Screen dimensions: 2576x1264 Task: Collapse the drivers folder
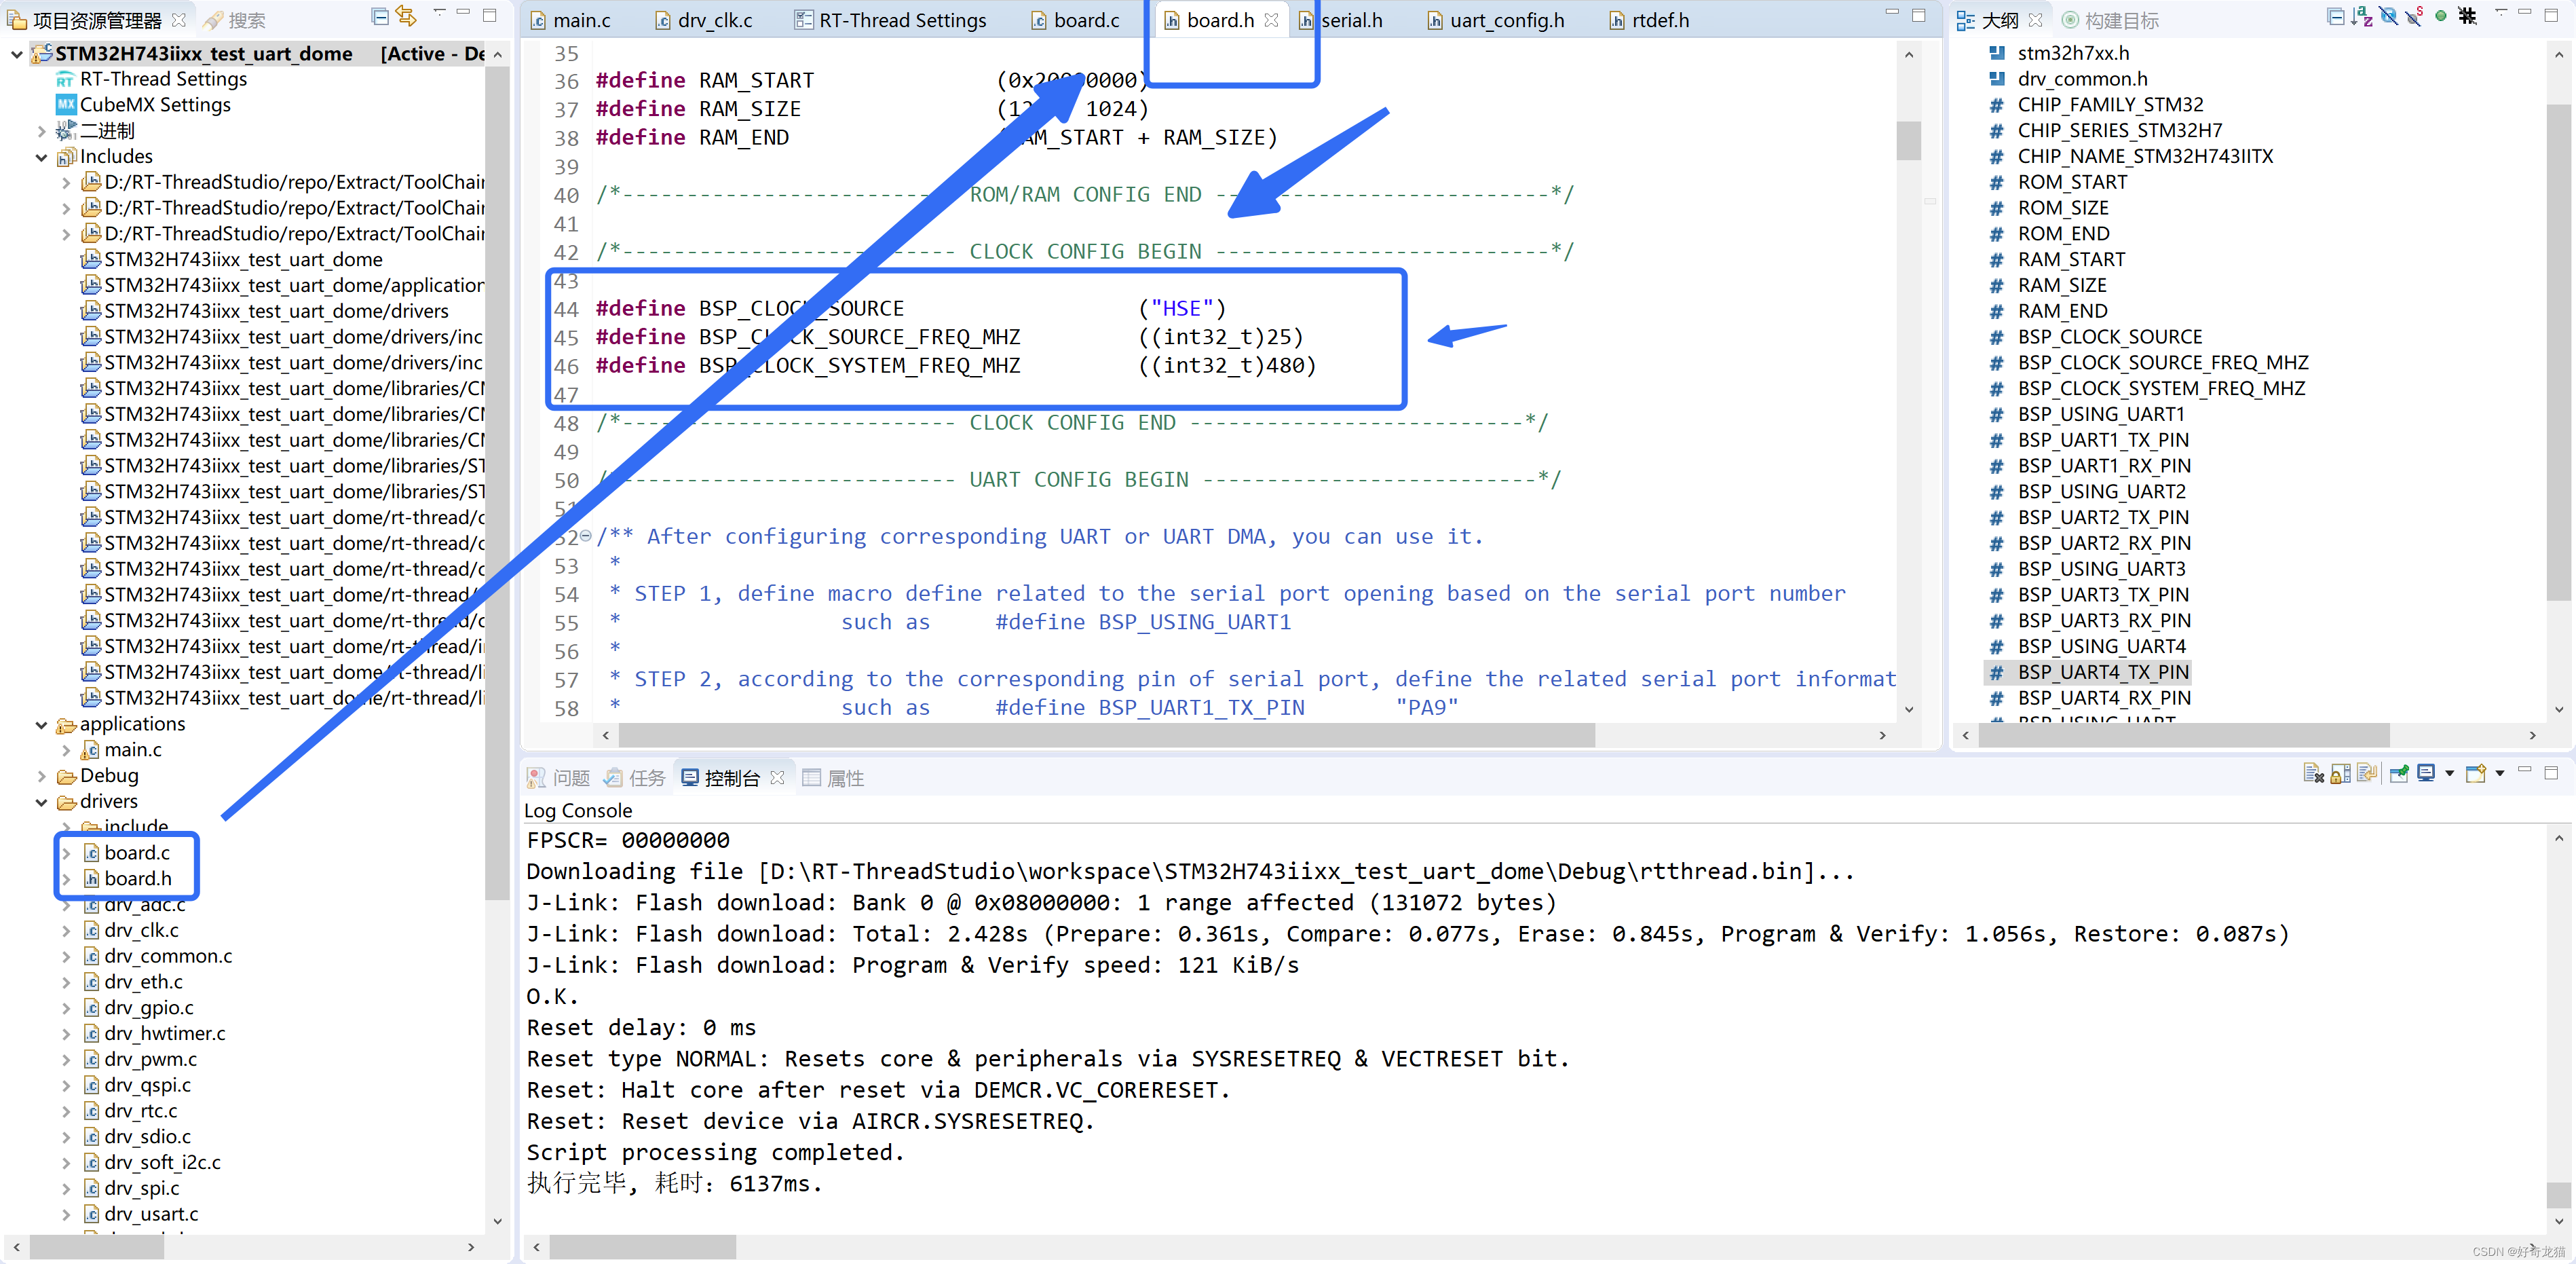coord(41,802)
